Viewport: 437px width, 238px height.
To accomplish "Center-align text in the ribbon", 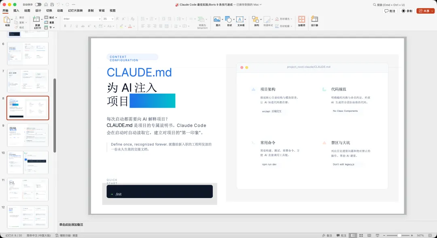I will pyautogui.click(x=149, y=26).
